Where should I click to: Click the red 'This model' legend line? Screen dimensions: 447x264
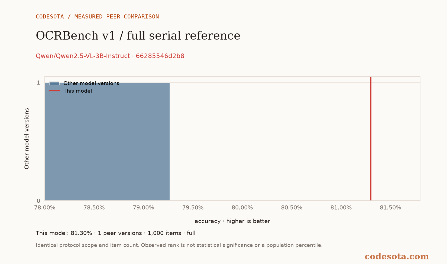[x=54, y=91]
